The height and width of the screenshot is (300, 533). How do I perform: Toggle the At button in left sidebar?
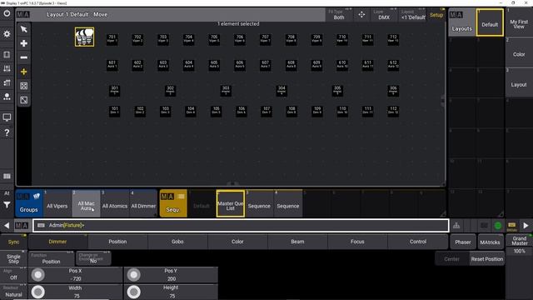pyautogui.click(x=7, y=193)
